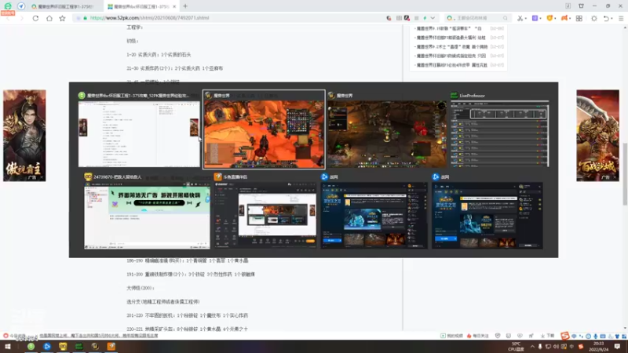Open the four-square apps grid icon
Viewport: 628px width, 353px height.
pyautogui.click(x=579, y=18)
